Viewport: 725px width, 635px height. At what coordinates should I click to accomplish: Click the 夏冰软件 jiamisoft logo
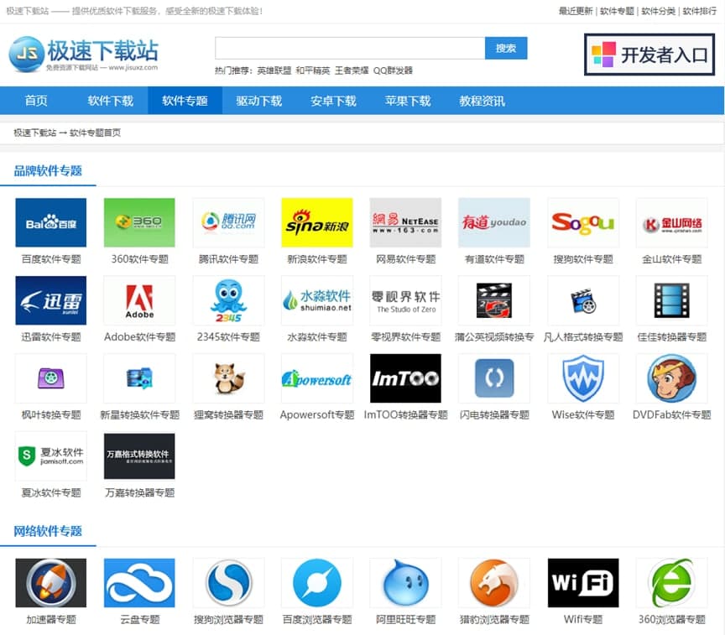pyautogui.click(x=51, y=455)
